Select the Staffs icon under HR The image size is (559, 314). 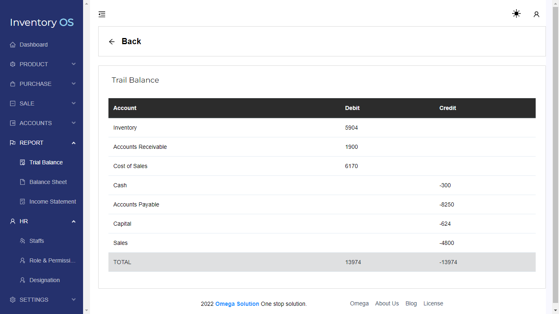pos(22,241)
